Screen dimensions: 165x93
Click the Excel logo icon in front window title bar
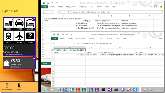(54, 34)
